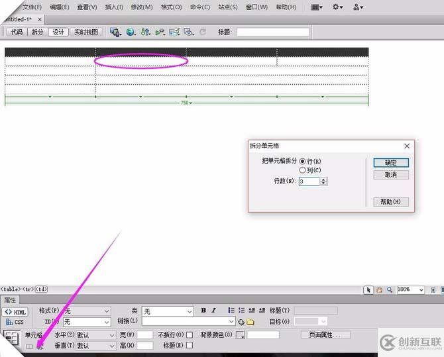Image resolution: width=444 pixels, height=357 pixels.
Task: Click the unordered list icon
Action: click(x=231, y=311)
